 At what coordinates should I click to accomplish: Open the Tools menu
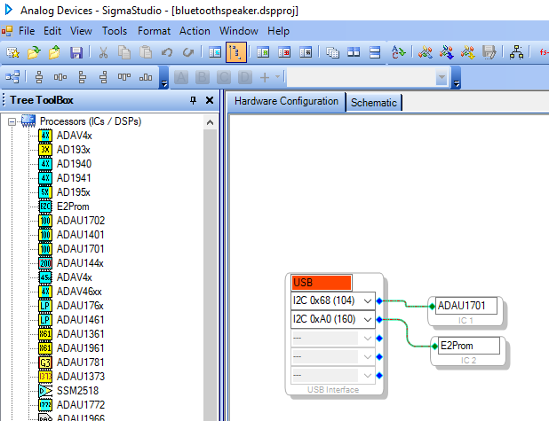pyautogui.click(x=115, y=31)
